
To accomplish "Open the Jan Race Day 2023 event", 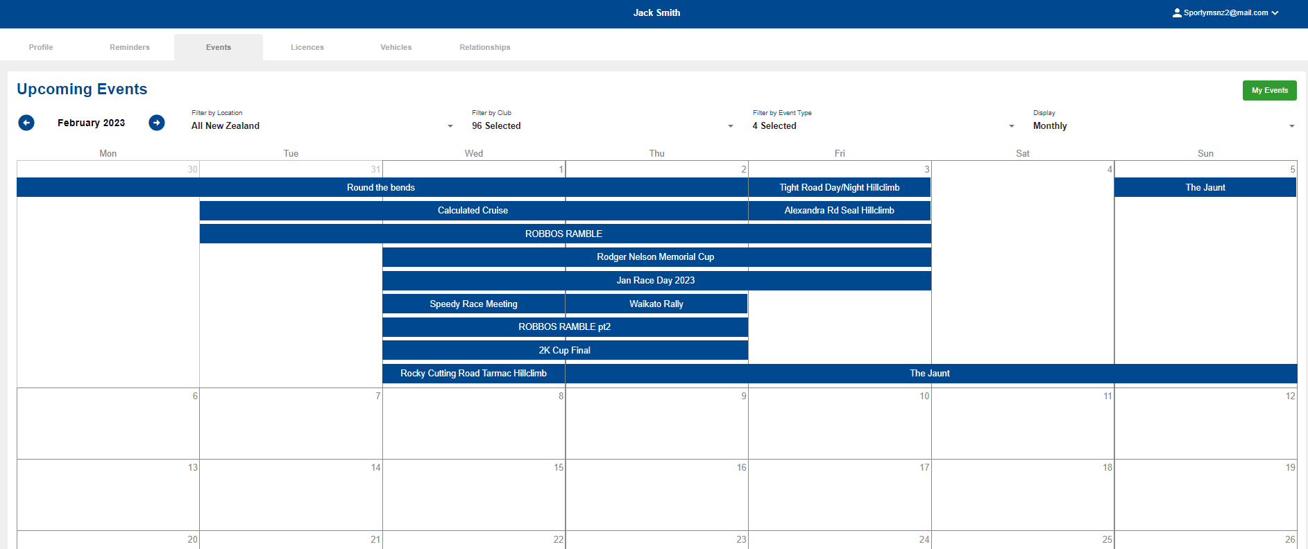I will 656,280.
